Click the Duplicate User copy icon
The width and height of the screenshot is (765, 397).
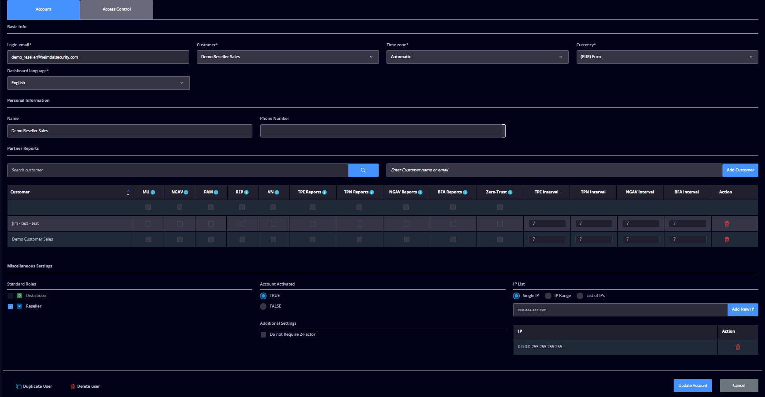point(19,386)
